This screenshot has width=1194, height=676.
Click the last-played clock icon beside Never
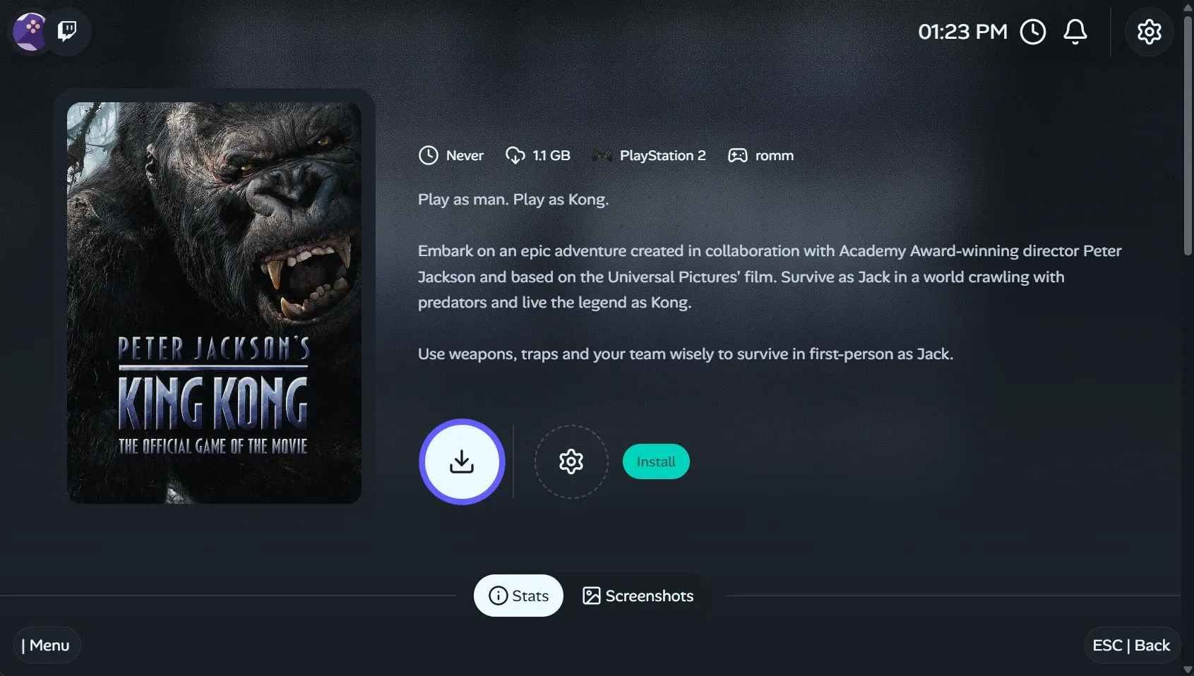tap(429, 155)
